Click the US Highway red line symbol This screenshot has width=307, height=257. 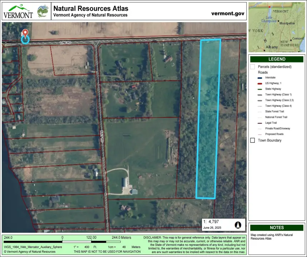pyautogui.click(x=259, y=83)
